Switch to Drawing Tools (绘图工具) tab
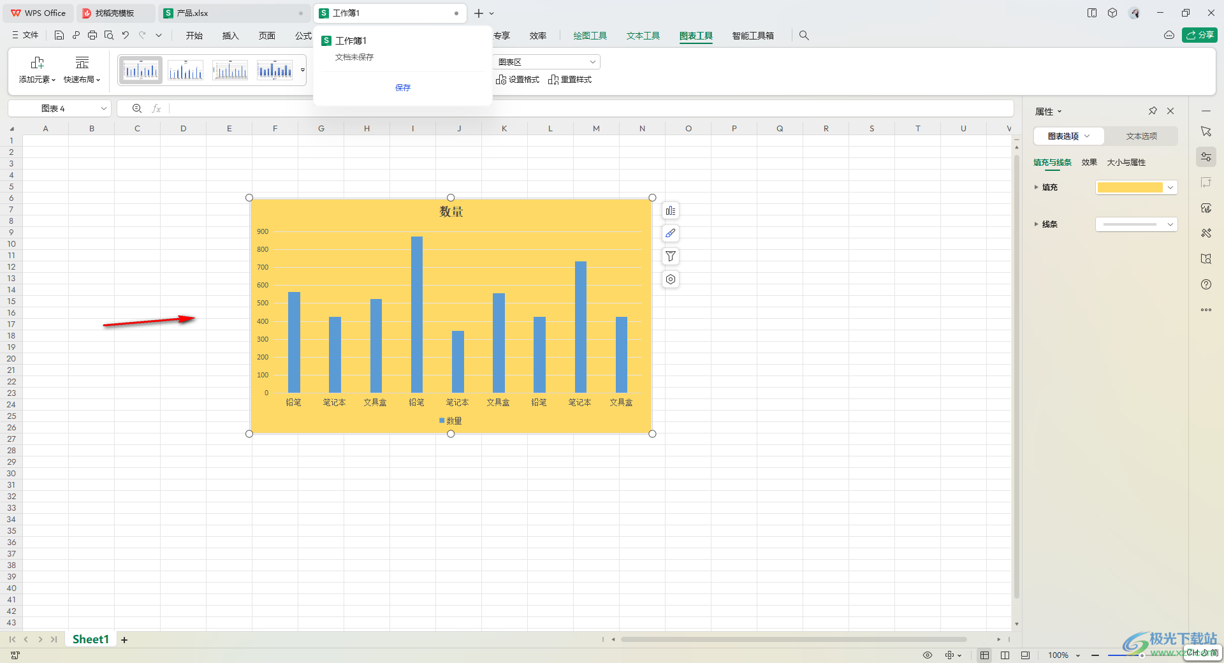This screenshot has height=663, width=1224. click(x=590, y=36)
